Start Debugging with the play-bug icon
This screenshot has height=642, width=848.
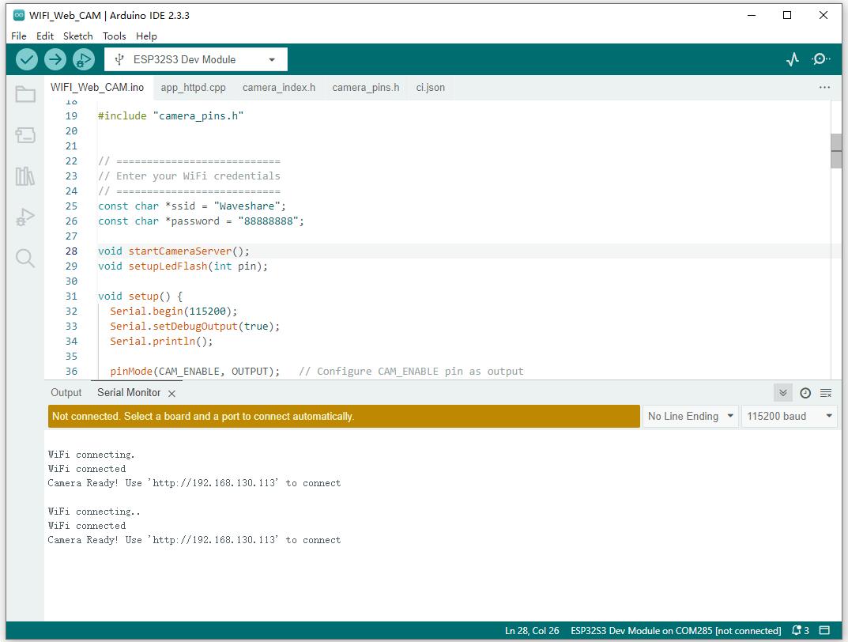click(x=83, y=59)
